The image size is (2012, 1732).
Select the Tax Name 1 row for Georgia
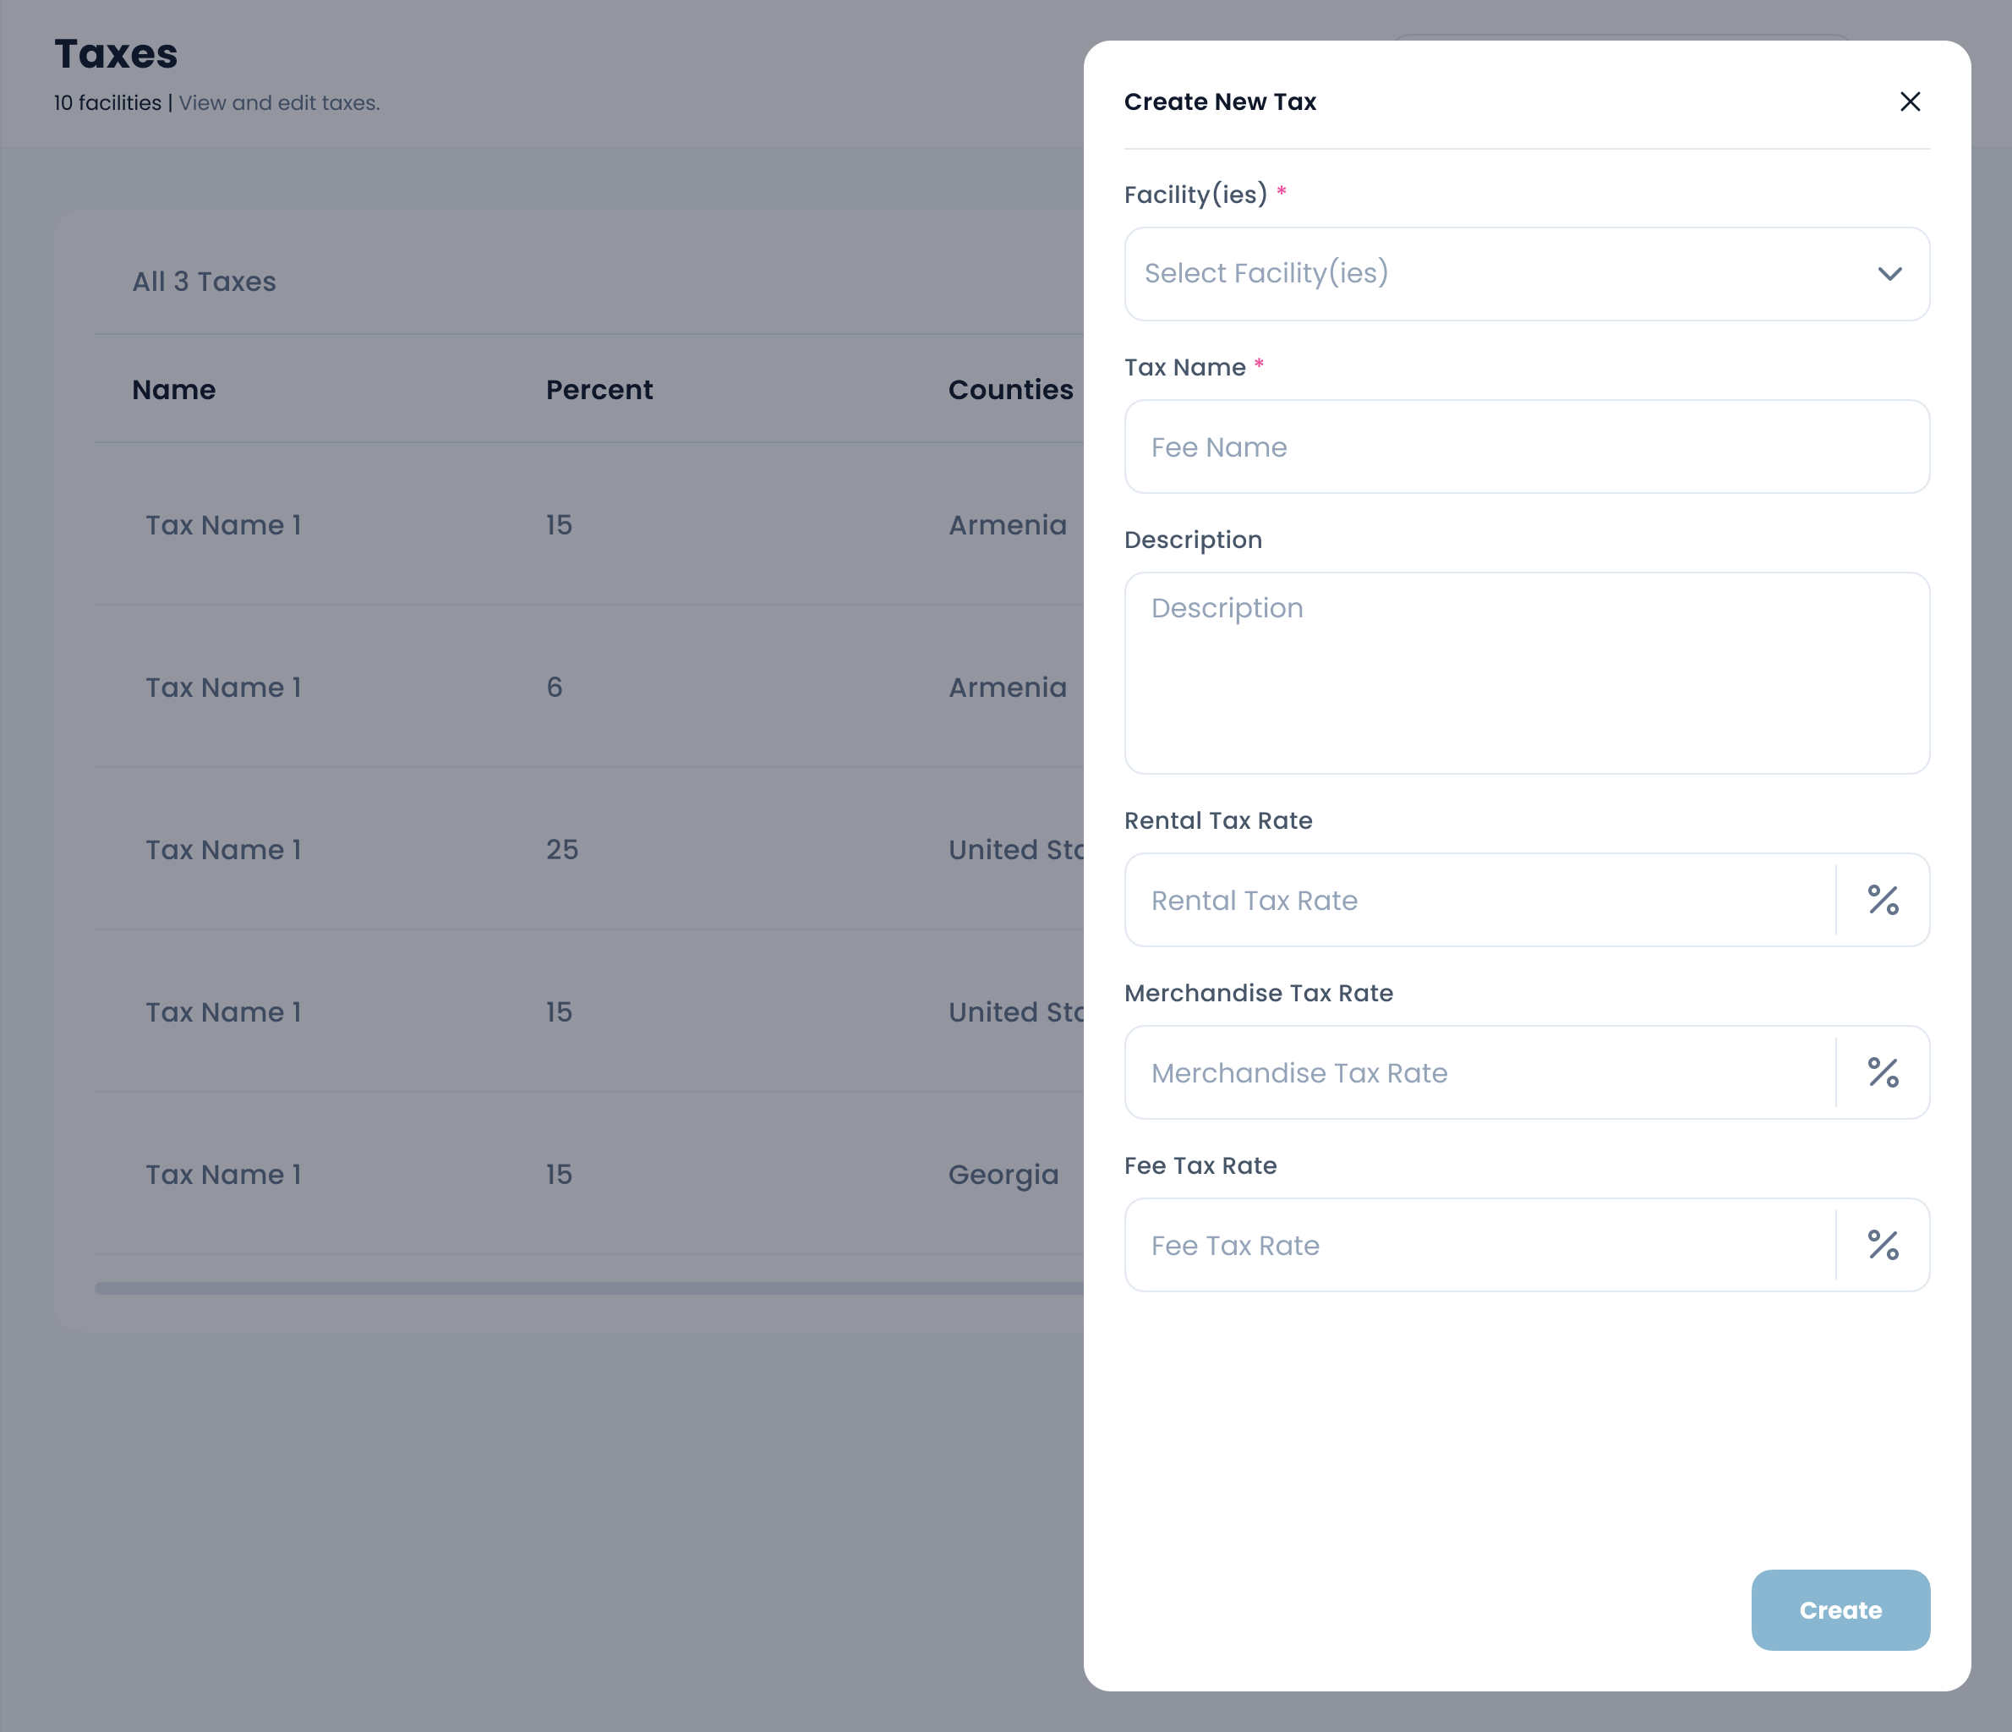(x=223, y=1175)
